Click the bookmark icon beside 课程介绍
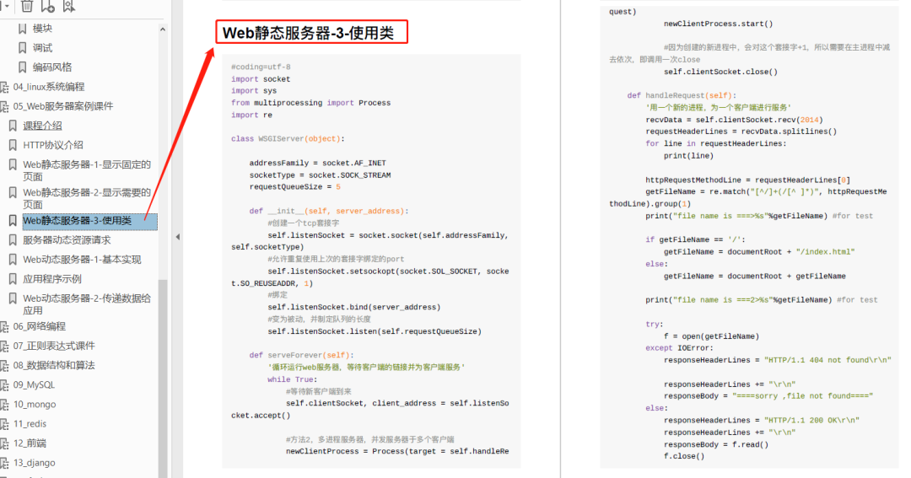Viewport: 911px width, 478px height. click(13, 126)
